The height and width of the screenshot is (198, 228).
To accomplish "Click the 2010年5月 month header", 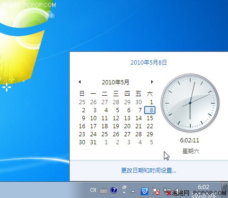I will click(x=115, y=82).
